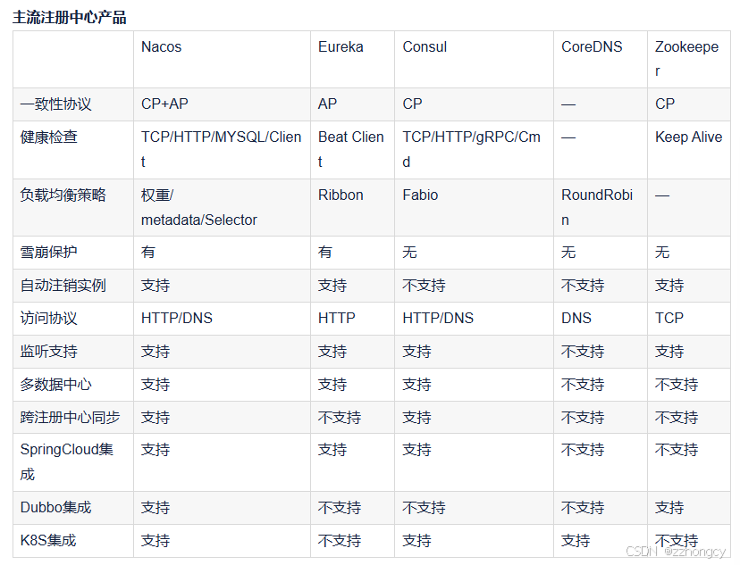740x565 pixels.
Task: Click 支持 for Zookeeper in Dubbo集成 row
Action: (669, 508)
